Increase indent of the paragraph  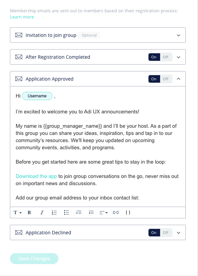(79, 212)
